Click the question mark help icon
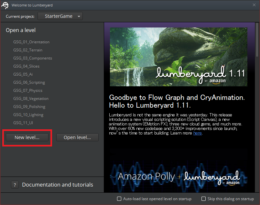This screenshot has width=260, height=205. coord(15,185)
